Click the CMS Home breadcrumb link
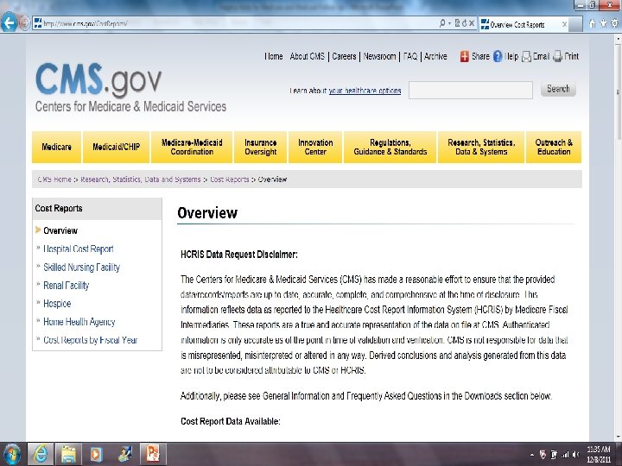This screenshot has width=622, height=466. click(54, 179)
